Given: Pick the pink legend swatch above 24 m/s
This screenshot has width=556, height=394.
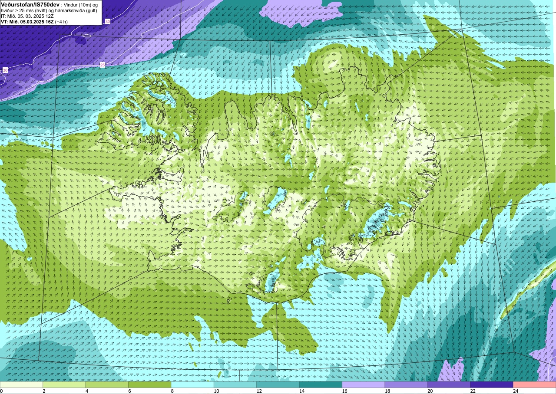Looking at the screenshot, I should (535, 385).
